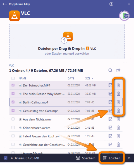This screenshot has height=165, width=134.
Task: Save Der Totmacher.MP4 with its floppy icon
Action: pos(110,85)
